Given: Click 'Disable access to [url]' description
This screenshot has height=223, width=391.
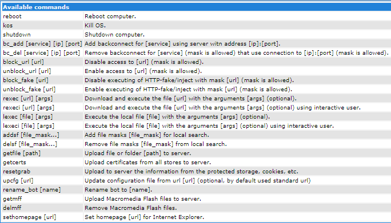Looking at the screenshot, I should click(144, 62).
